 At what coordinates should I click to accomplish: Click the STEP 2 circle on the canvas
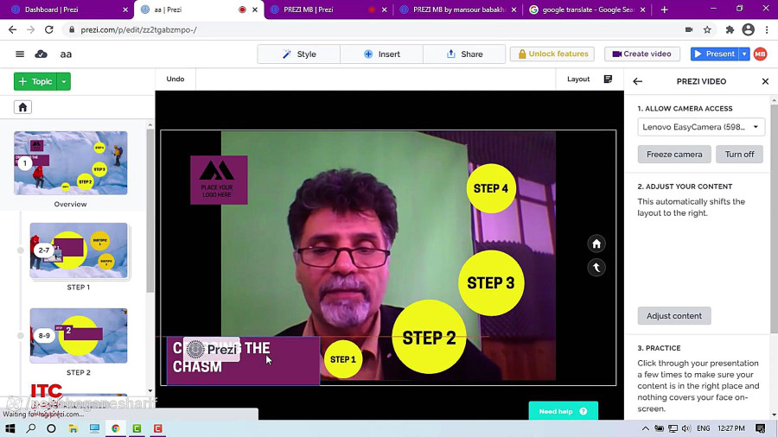coord(429,338)
